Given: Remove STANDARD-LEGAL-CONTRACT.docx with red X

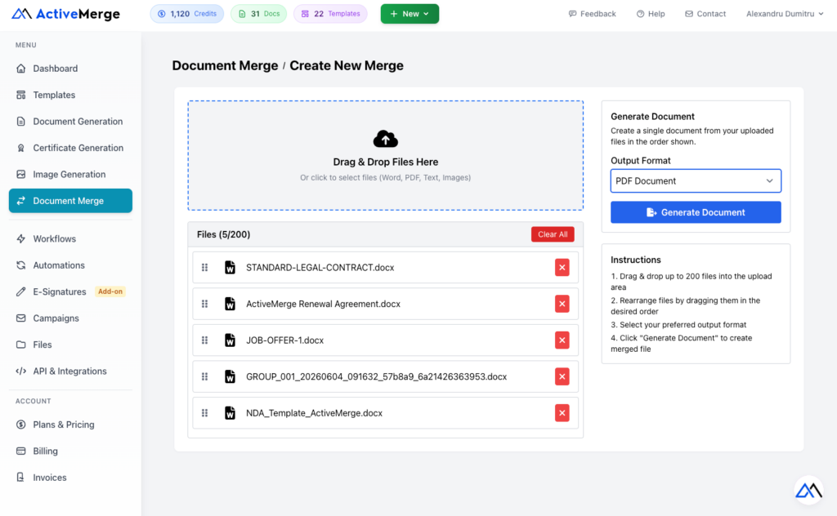Looking at the screenshot, I should tap(562, 268).
